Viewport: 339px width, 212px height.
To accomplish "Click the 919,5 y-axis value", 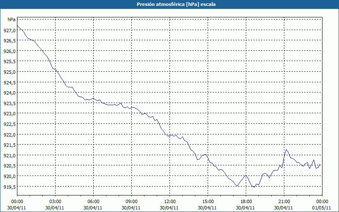I will click(10, 187).
